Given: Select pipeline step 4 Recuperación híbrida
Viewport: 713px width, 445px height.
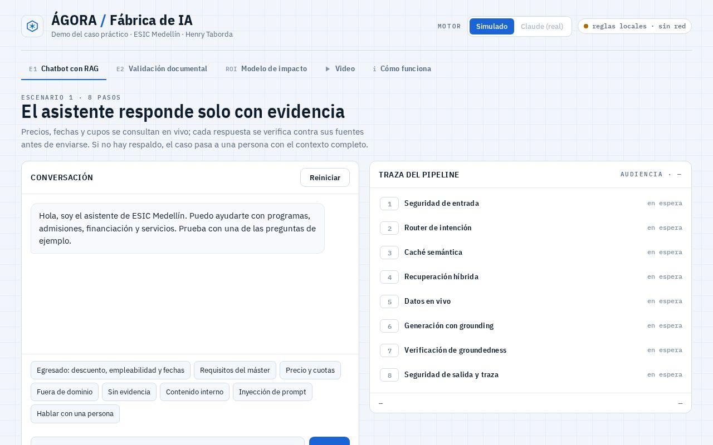Looking at the screenshot, I should coord(531,277).
